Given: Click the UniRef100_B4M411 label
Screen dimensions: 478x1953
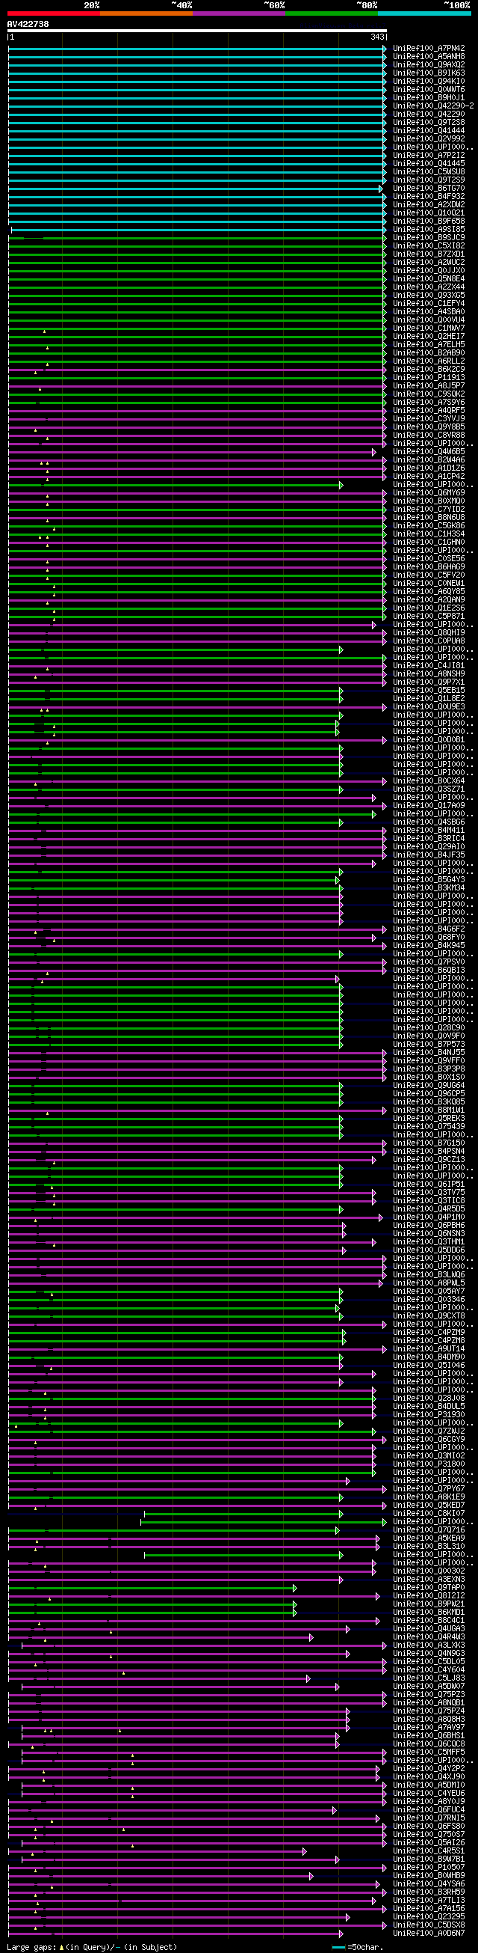Looking at the screenshot, I should pos(429,831).
